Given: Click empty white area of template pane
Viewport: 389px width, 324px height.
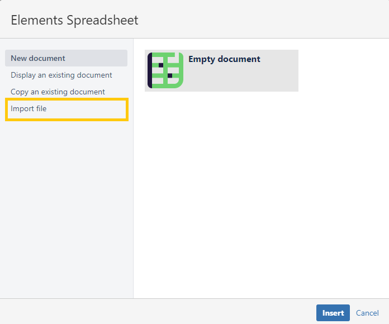Looking at the screenshot, I should coord(260,196).
